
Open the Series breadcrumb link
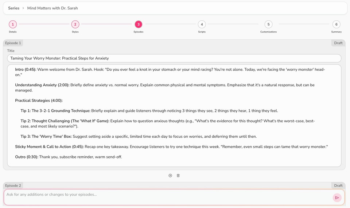[x=14, y=8]
